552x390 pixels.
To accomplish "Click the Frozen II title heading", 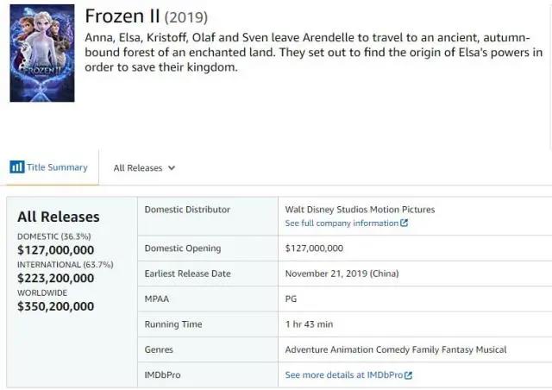I will click(122, 17).
